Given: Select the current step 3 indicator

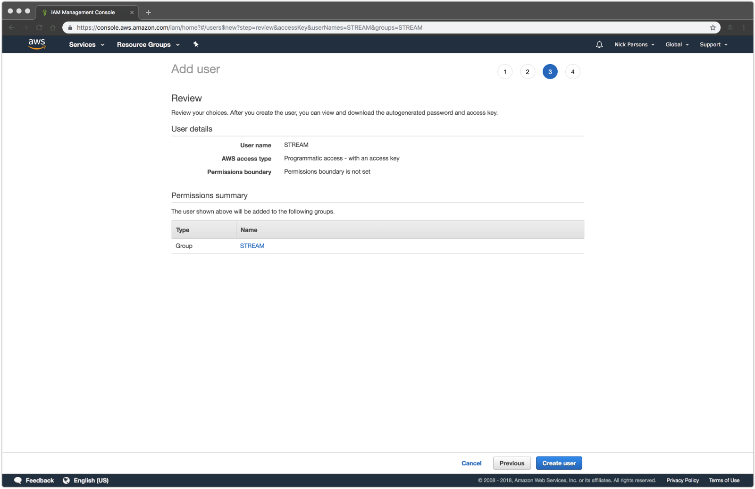Looking at the screenshot, I should (x=550, y=72).
